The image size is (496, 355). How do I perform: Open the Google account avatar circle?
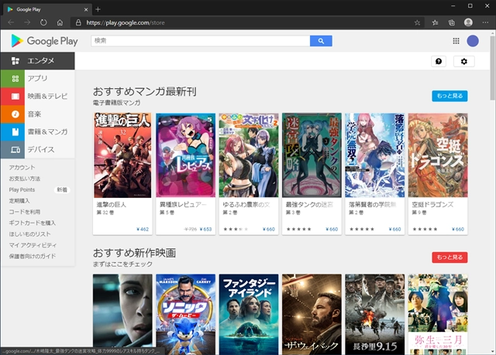click(473, 41)
